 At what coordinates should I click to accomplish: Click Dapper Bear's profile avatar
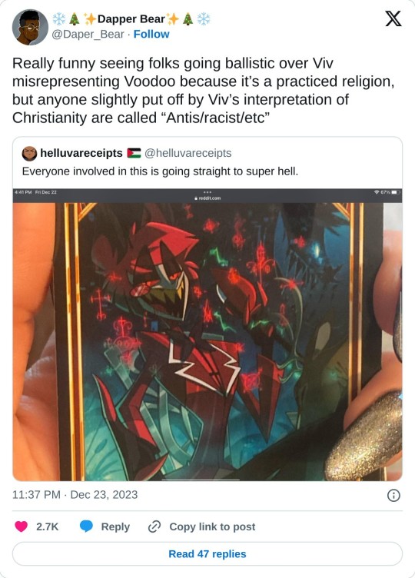(30, 27)
